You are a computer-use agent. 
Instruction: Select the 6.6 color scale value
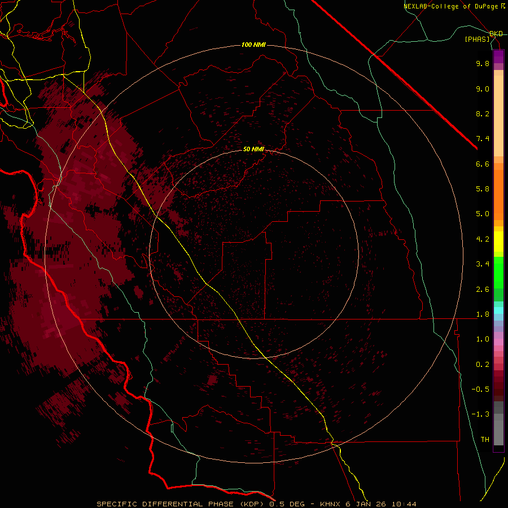[483, 164]
